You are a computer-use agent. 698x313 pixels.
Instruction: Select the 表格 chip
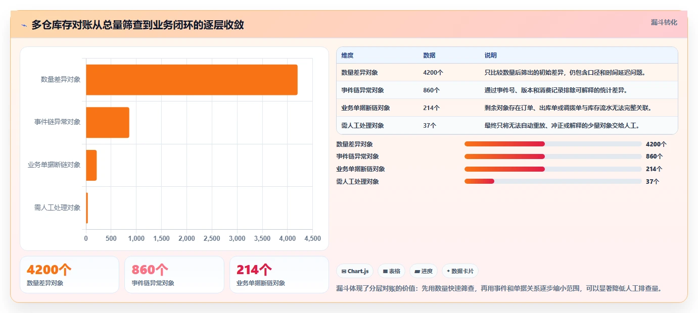pos(391,271)
